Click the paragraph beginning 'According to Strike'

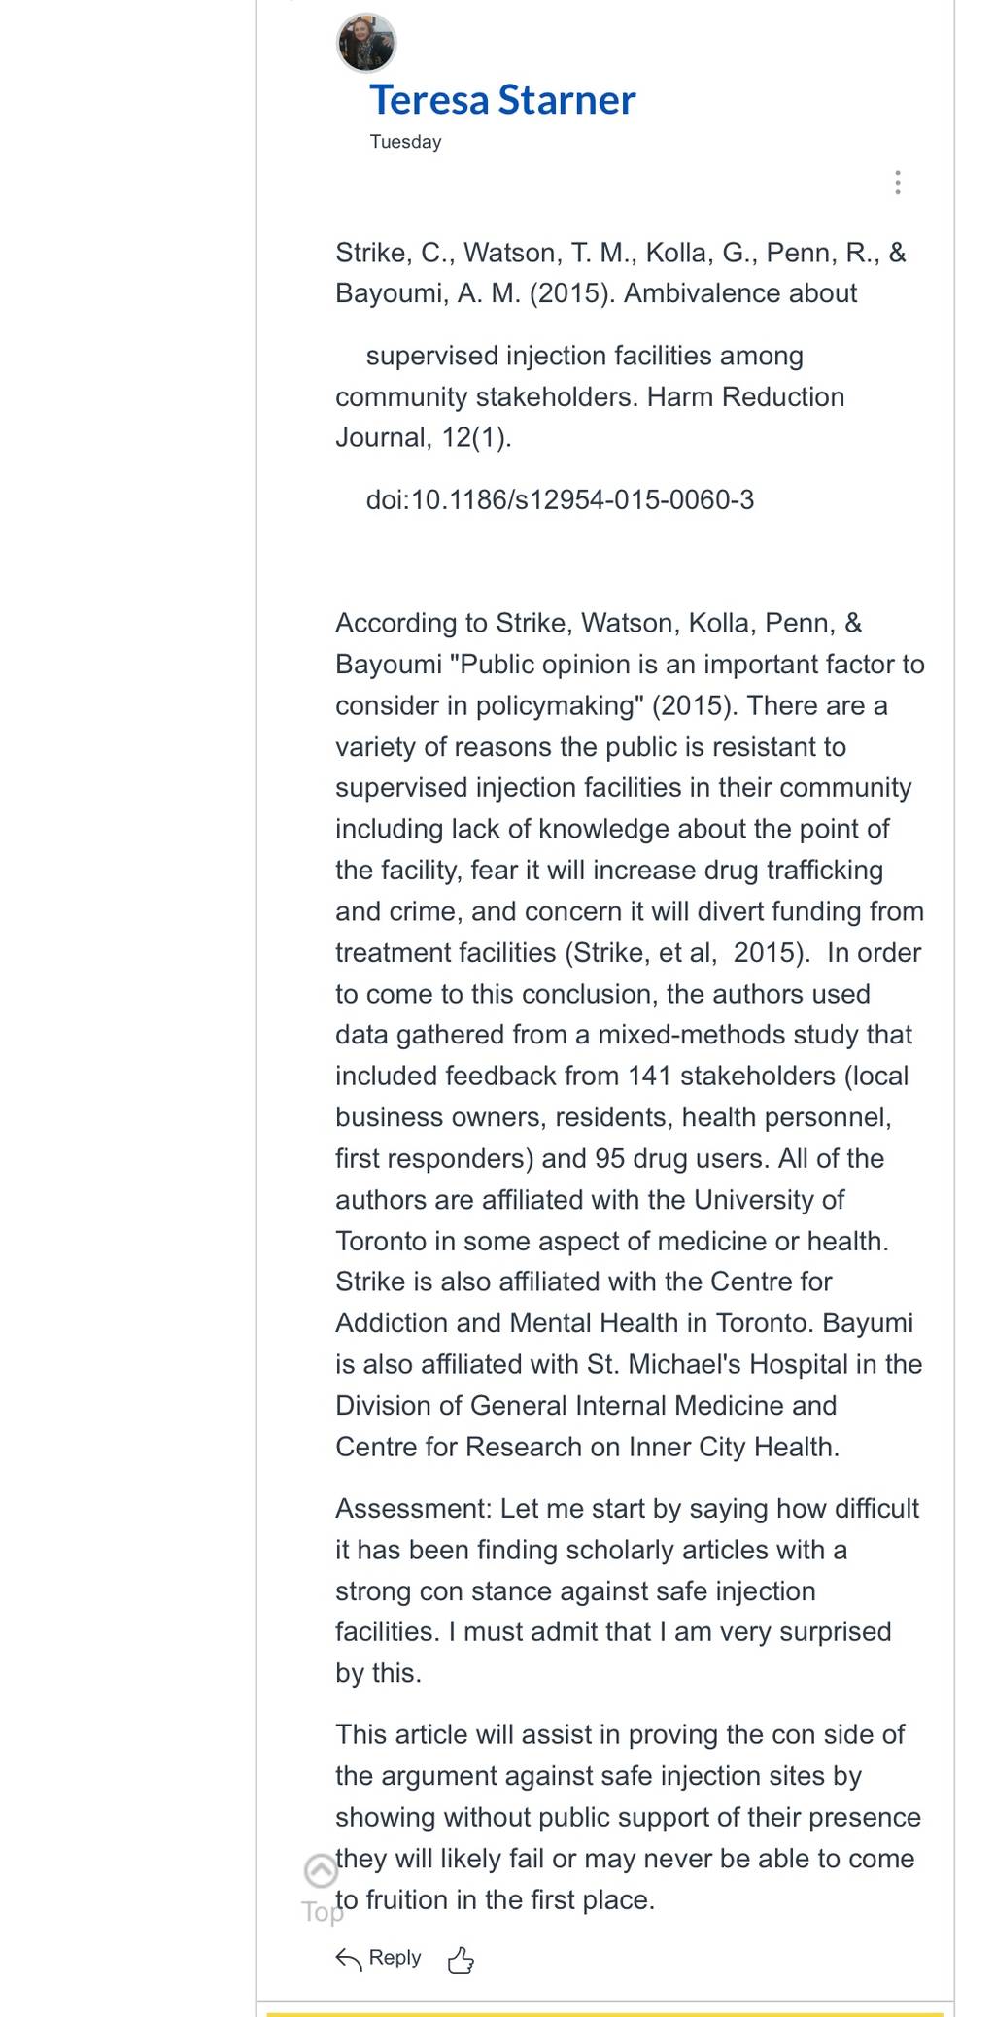pyautogui.click(x=630, y=1035)
